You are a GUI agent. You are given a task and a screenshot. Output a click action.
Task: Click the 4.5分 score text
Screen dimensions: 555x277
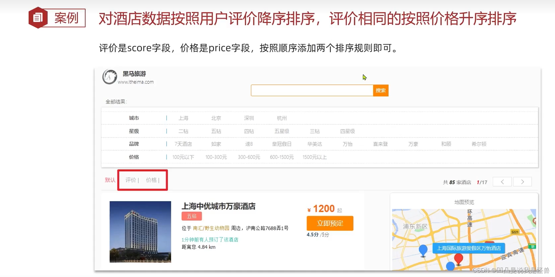coord(313,234)
